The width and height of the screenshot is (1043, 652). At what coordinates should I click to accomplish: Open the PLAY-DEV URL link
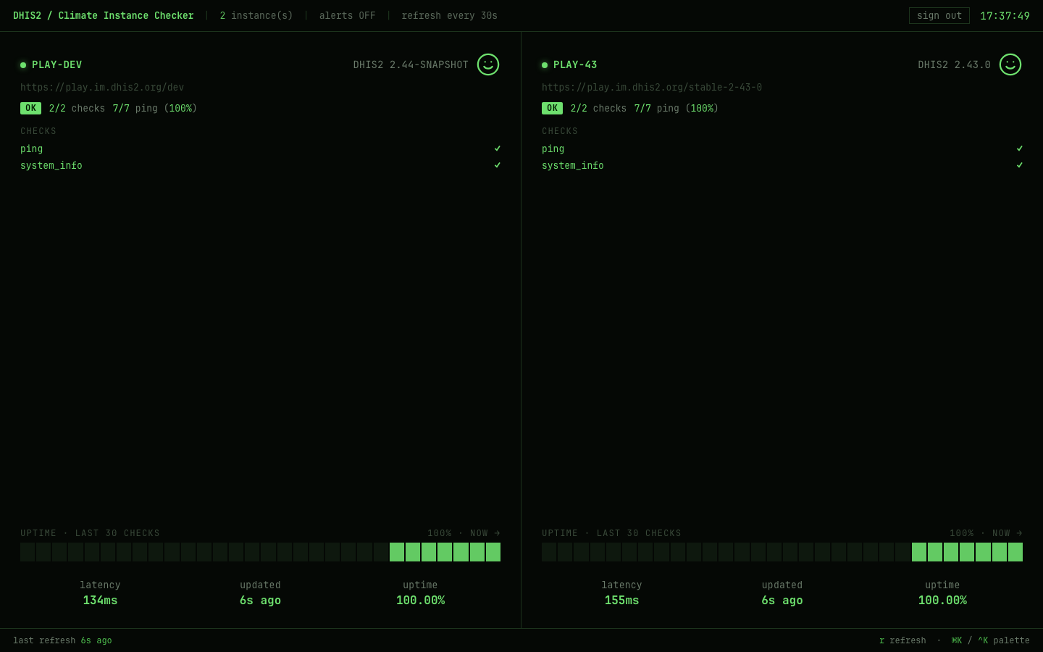(x=102, y=87)
